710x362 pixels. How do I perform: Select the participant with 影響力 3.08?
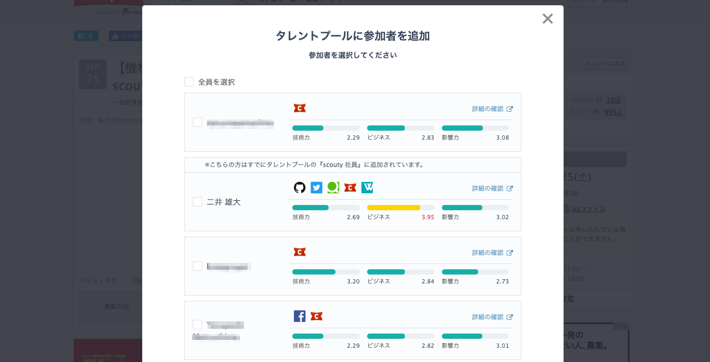pos(198,122)
